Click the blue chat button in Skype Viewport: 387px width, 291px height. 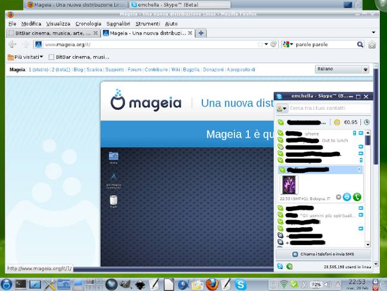pyautogui.click(x=347, y=197)
